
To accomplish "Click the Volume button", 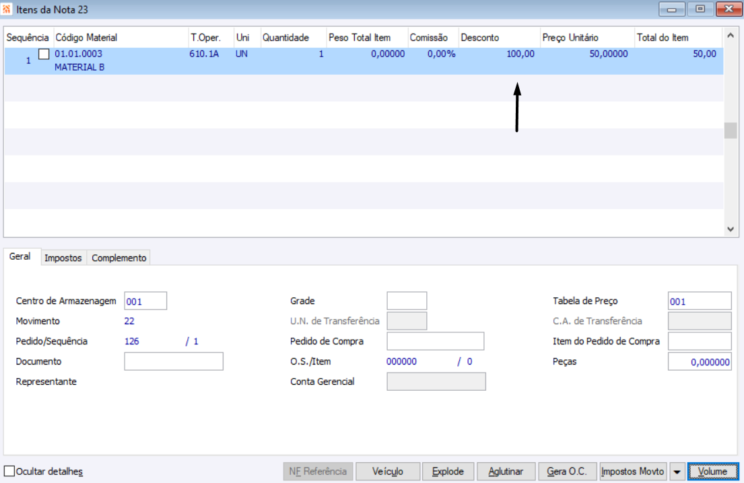I will tap(712, 472).
